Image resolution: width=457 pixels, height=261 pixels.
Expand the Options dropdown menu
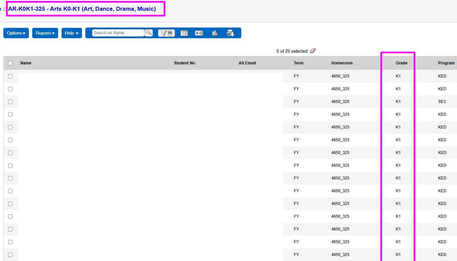point(16,33)
